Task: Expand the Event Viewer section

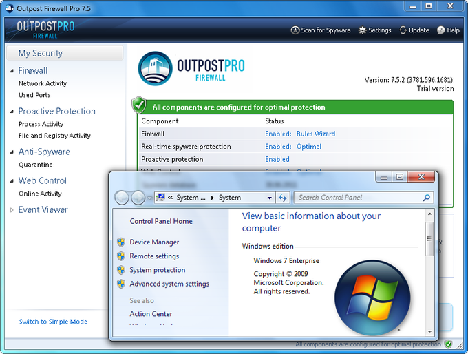Action: (x=12, y=210)
